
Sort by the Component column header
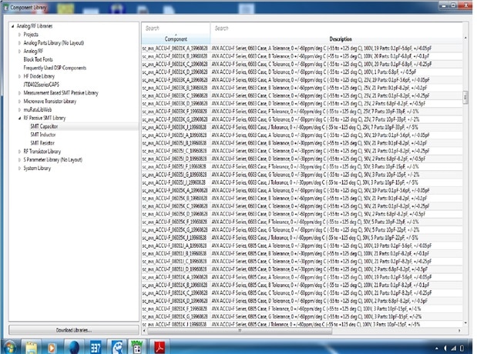[x=176, y=38]
